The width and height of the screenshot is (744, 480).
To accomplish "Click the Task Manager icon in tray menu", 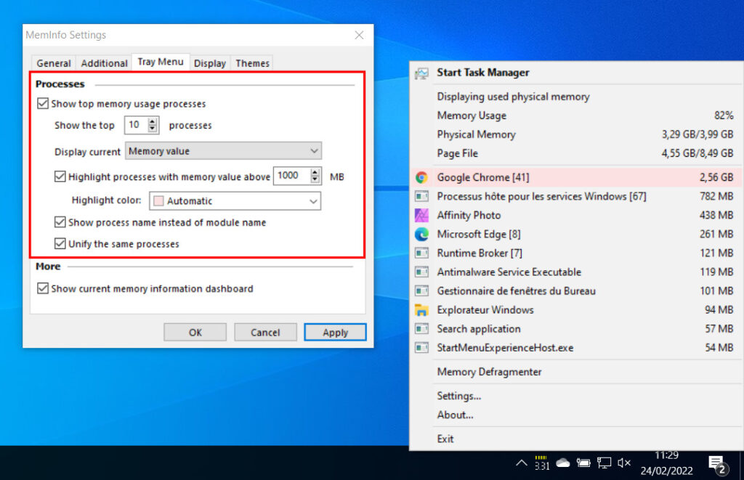I will tap(421, 73).
